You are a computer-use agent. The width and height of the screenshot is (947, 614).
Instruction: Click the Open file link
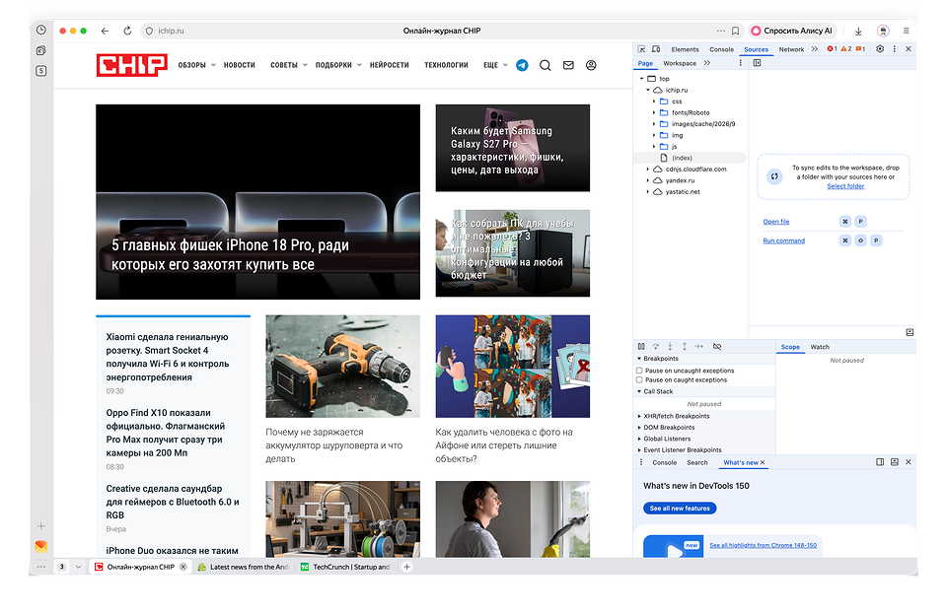pos(776,222)
